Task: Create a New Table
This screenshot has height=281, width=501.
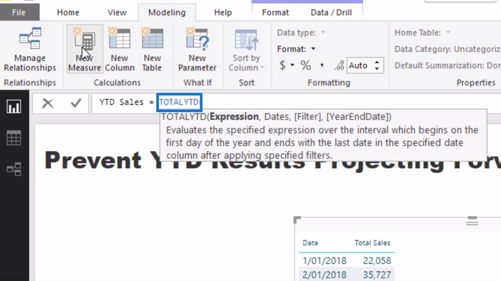Action: click(x=152, y=49)
